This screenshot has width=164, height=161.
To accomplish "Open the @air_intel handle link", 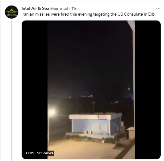I will tap(59, 9).
